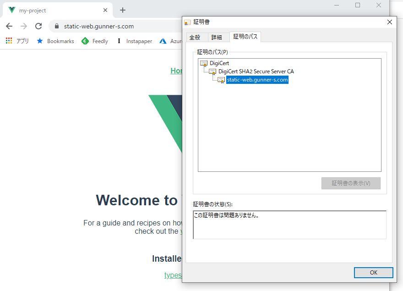The image size is (403, 291).
Task: Click the padlock icon in address bar
Action: (57, 26)
